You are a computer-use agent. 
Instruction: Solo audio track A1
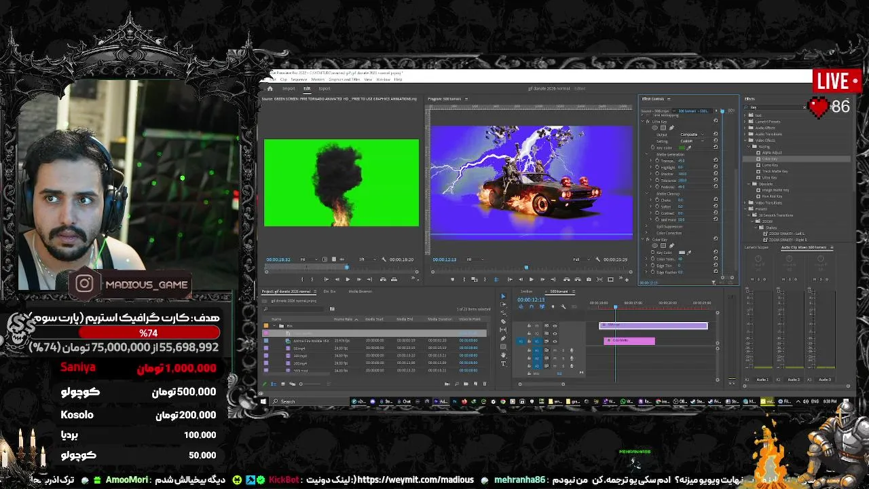pos(563,350)
